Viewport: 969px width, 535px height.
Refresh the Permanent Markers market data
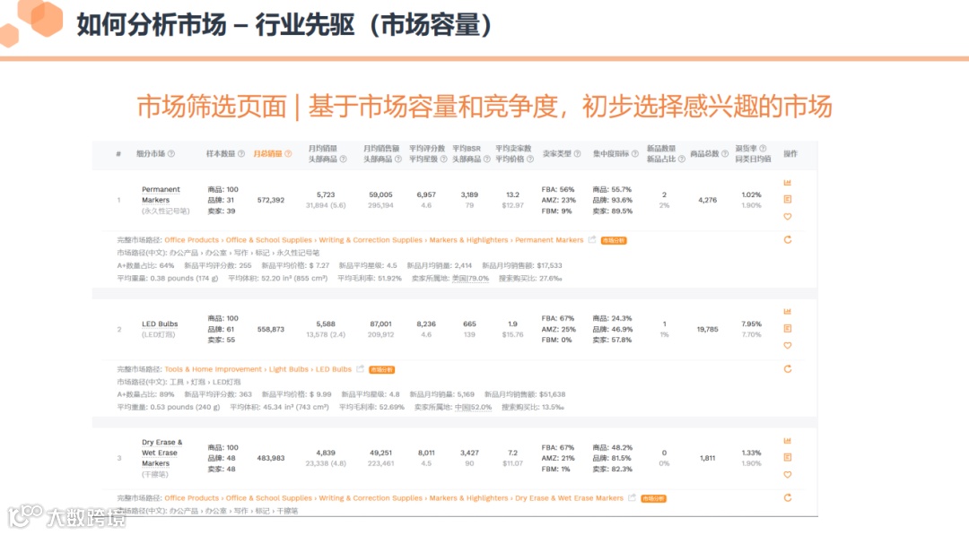(788, 240)
